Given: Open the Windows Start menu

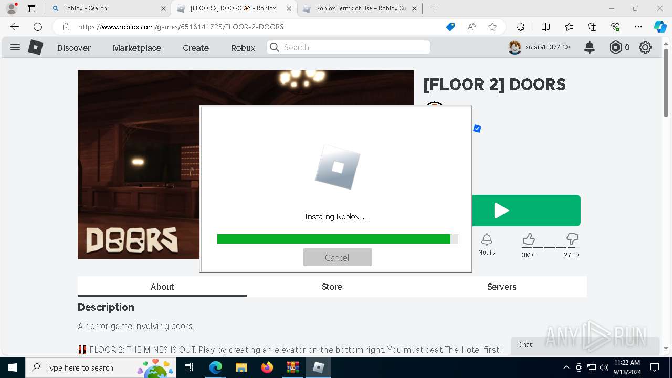Looking at the screenshot, I should (x=13, y=367).
